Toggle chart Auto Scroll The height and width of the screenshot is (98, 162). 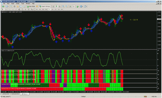tap(70, 6)
